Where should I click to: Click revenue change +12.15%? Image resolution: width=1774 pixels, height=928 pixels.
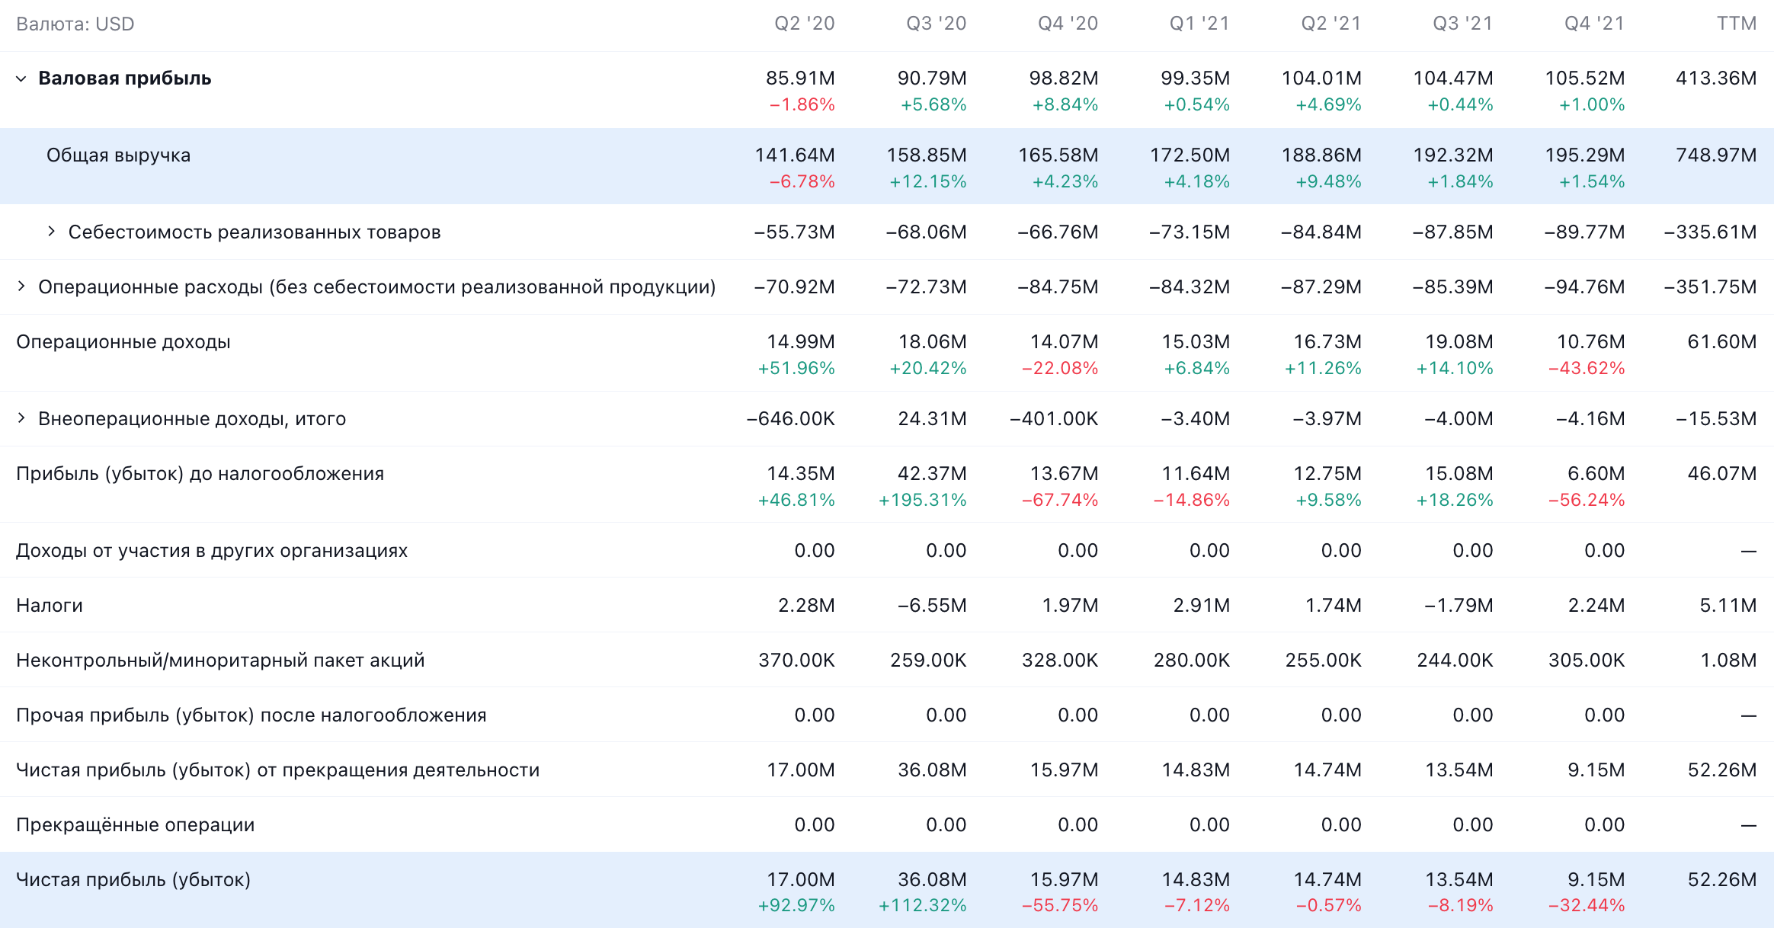[928, 182]
